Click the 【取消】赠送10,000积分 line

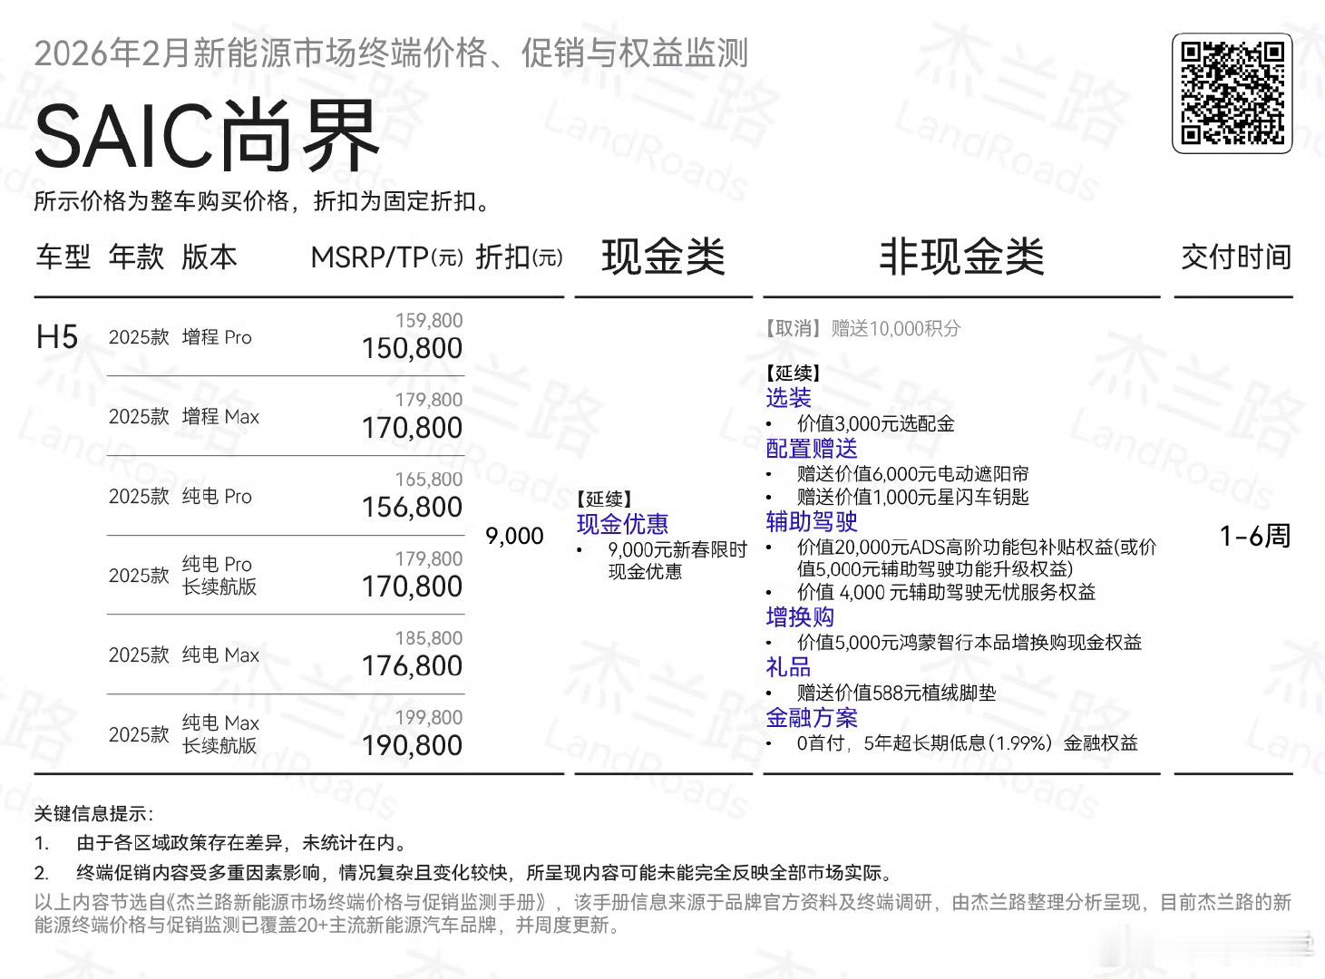(x=862, y=328)
